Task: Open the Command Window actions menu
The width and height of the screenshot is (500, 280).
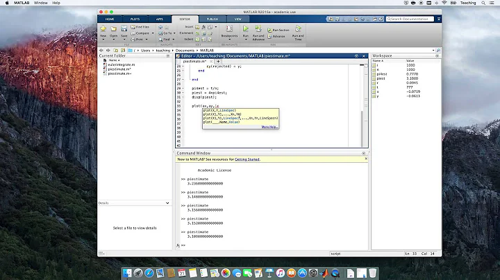Action: pos(363,153)
